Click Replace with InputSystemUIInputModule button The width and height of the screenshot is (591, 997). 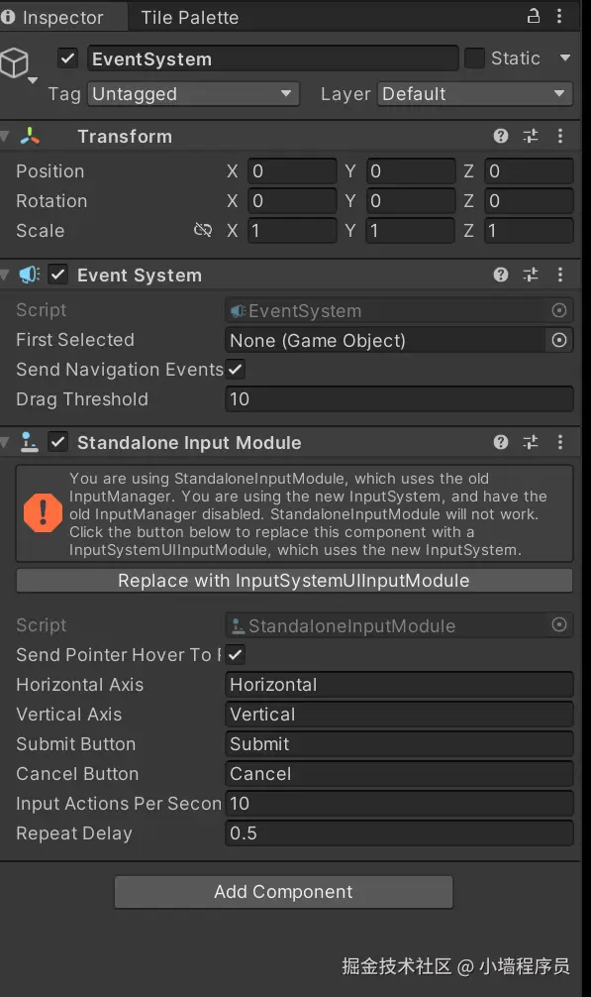click(x=294, y=581)
